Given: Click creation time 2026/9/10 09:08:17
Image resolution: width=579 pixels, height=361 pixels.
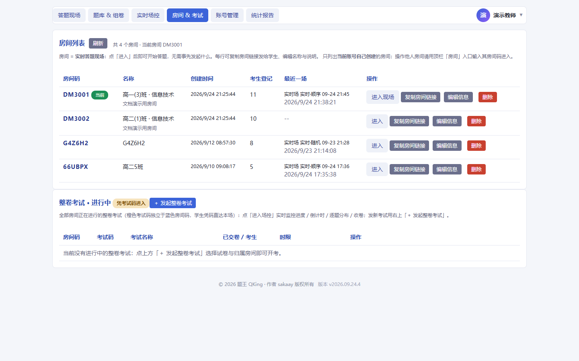Looking at the screenshot, I should (213, 166).
